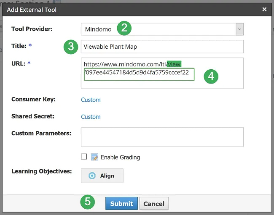Focus the Custom Parameters text area
274x215 pixels.
pos(162,137)
